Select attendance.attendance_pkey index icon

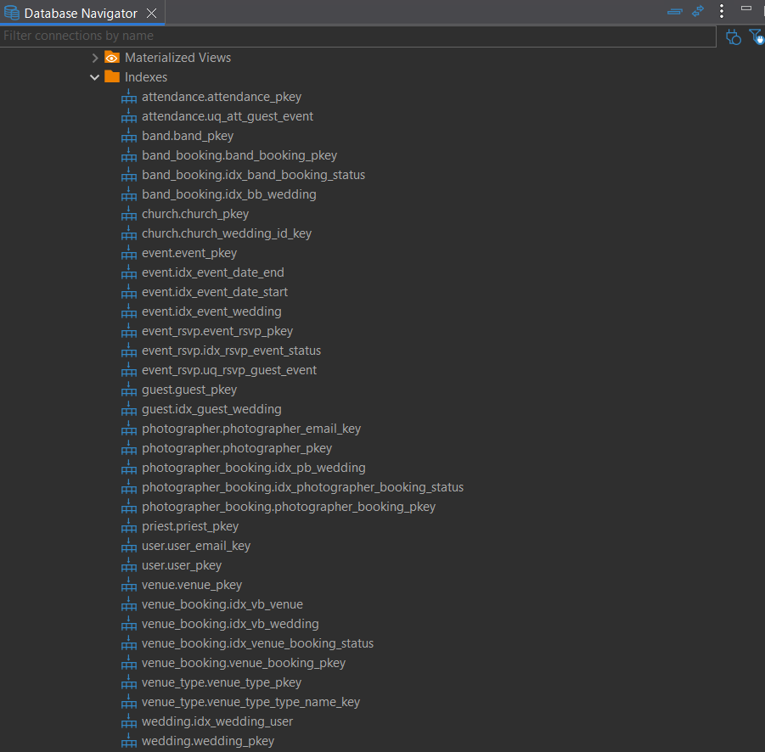coord(129,97)
